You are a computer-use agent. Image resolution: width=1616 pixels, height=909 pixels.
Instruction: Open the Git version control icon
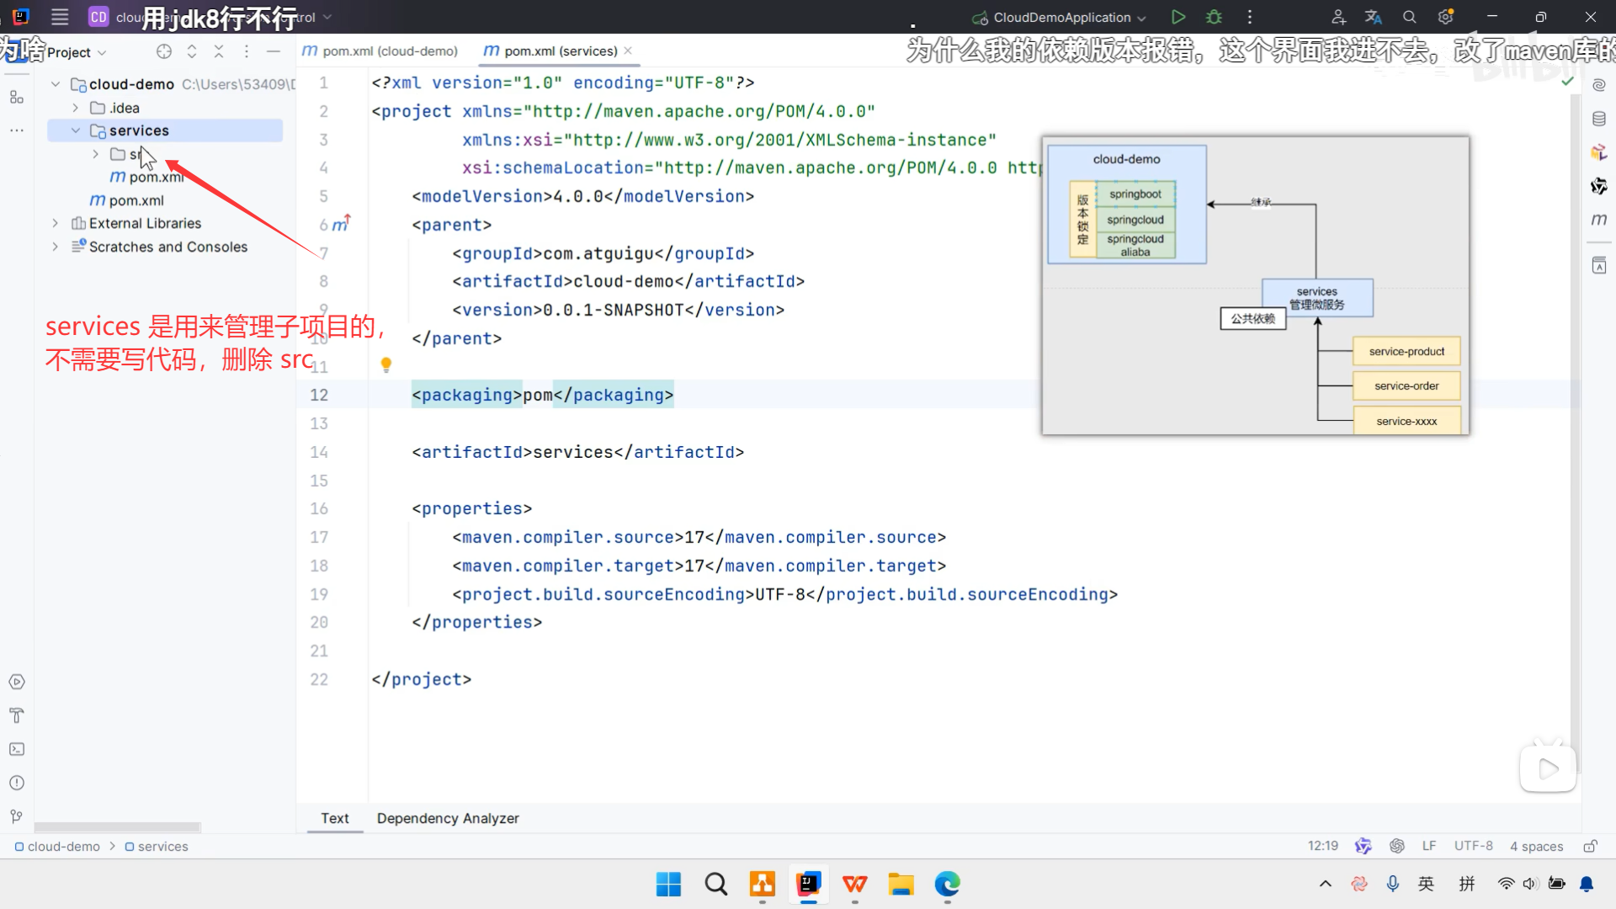[x=17, y=816]
